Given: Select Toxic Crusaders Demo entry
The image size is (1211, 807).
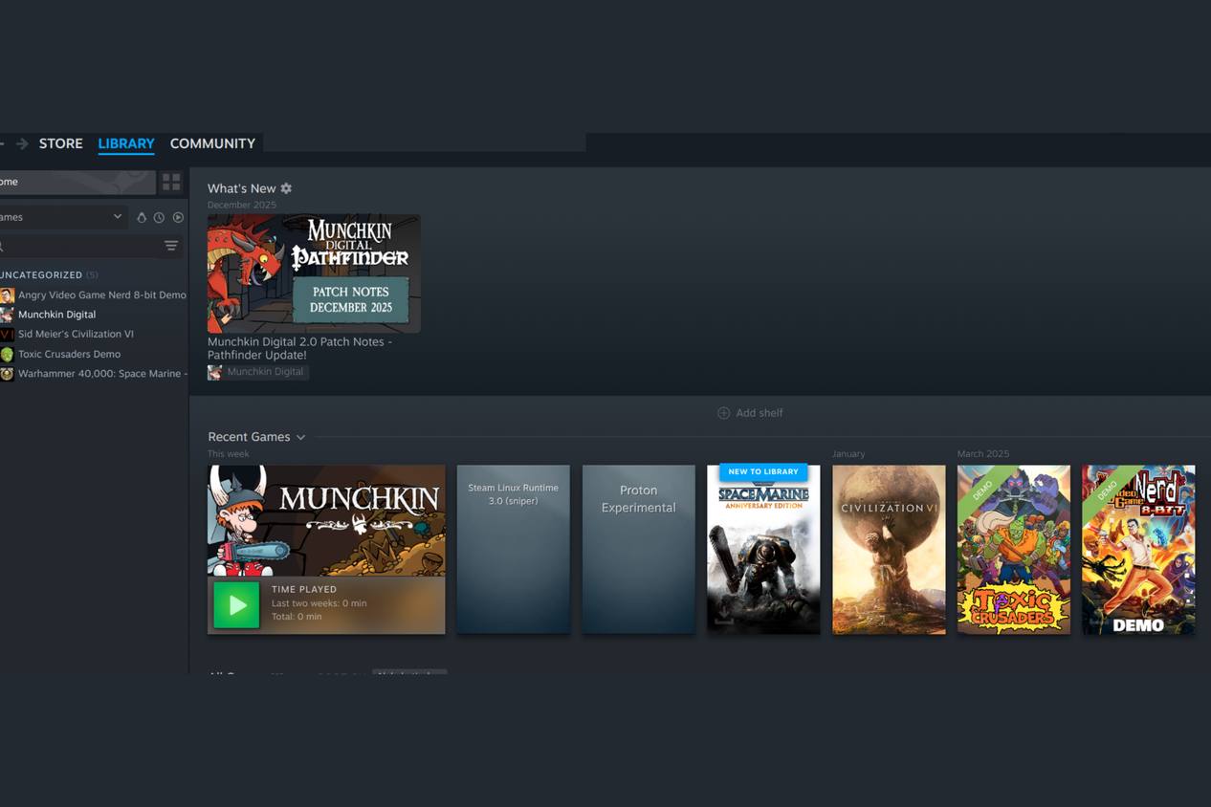Looking at the screenshot, I should [69, 355].
